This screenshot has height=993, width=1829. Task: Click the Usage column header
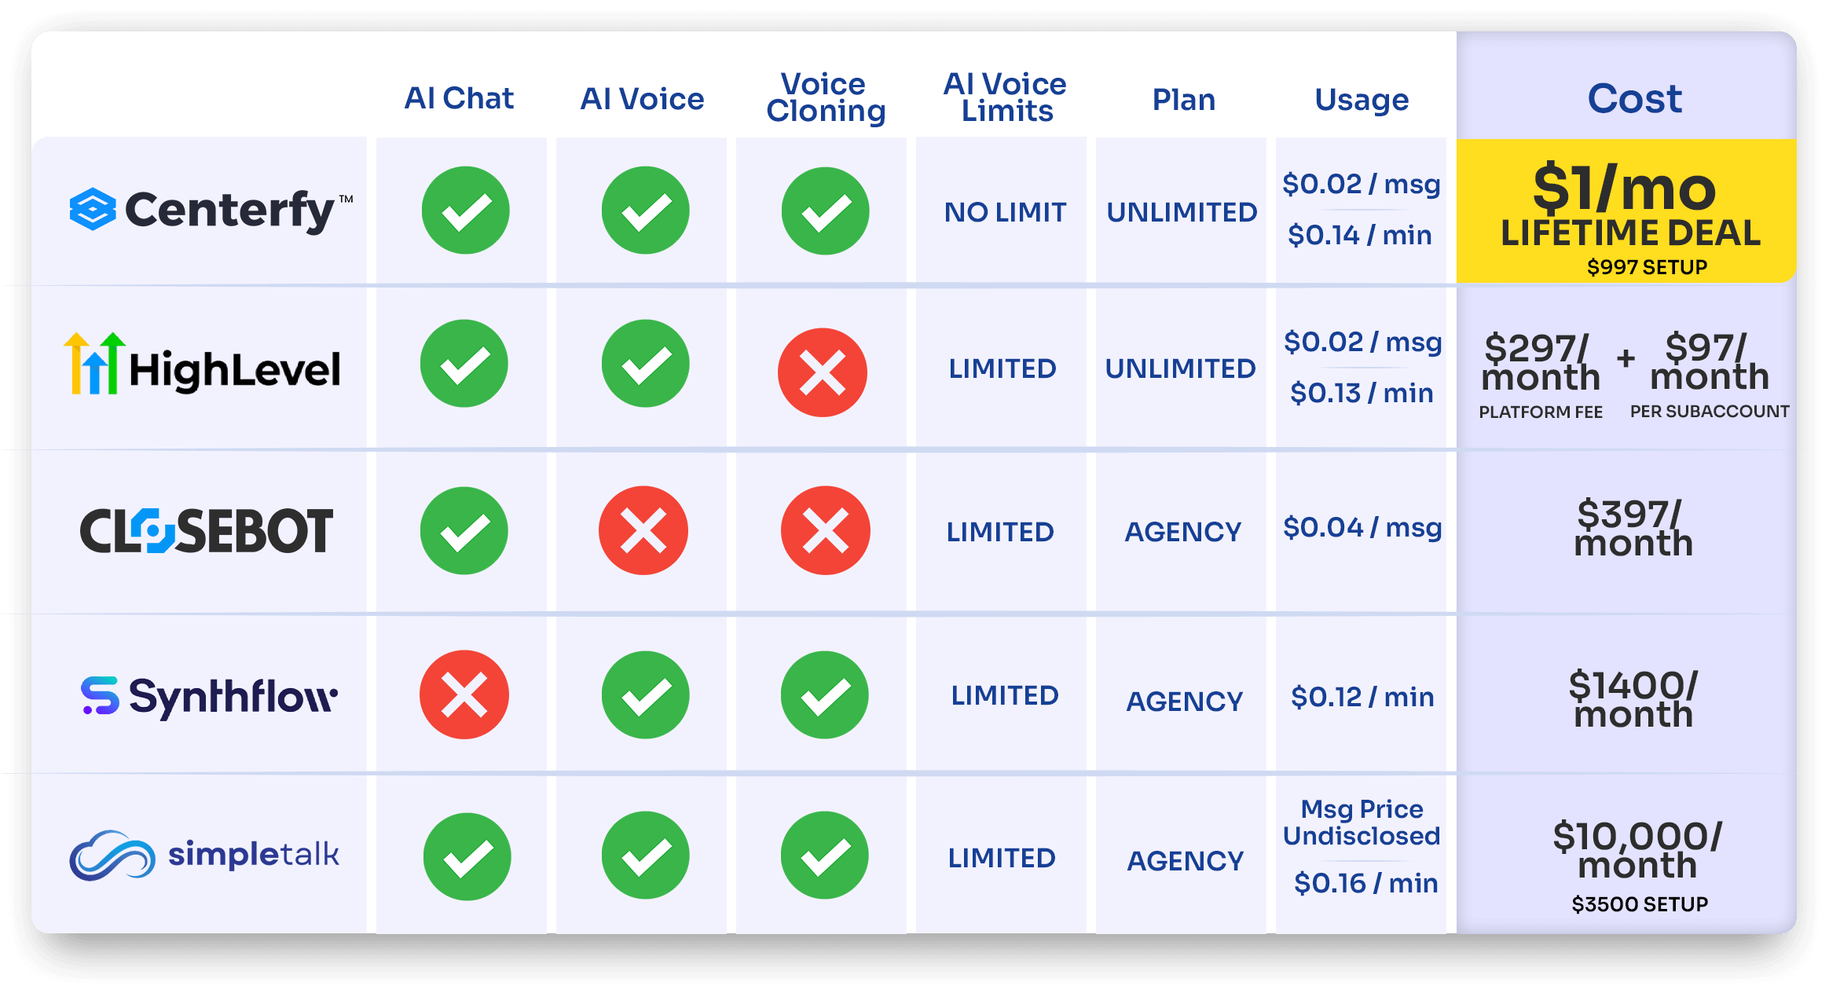1362,100
